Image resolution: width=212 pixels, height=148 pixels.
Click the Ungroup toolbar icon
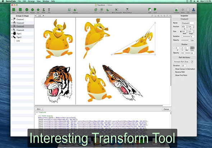[75, 10]
